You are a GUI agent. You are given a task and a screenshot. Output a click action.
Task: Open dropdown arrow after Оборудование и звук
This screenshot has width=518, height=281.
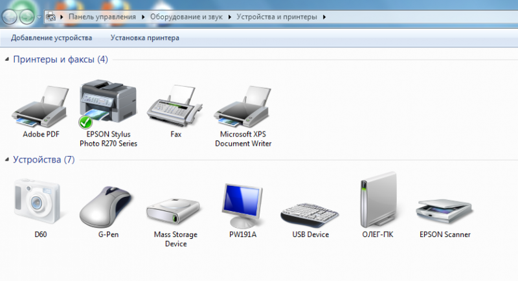[x=230, y=17]
